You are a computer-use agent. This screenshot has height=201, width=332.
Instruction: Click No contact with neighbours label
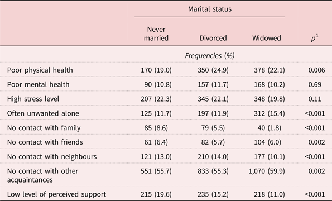pos(52,156)
